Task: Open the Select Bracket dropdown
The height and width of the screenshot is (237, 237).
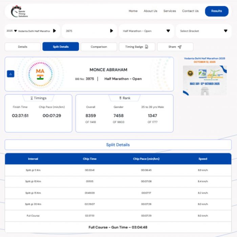Action: pyautogui.click(x=225, y=31)
